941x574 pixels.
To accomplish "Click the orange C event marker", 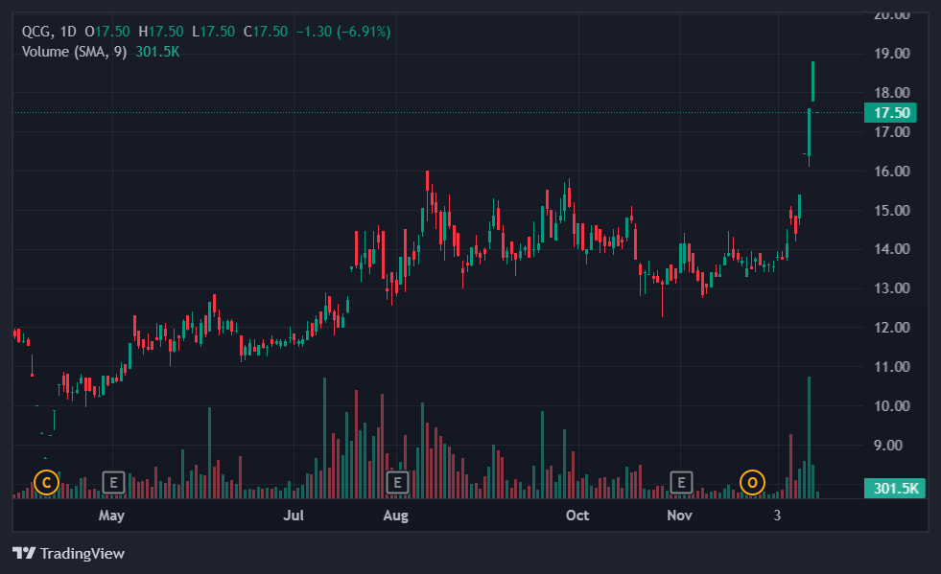I will (x=46, y=482).
